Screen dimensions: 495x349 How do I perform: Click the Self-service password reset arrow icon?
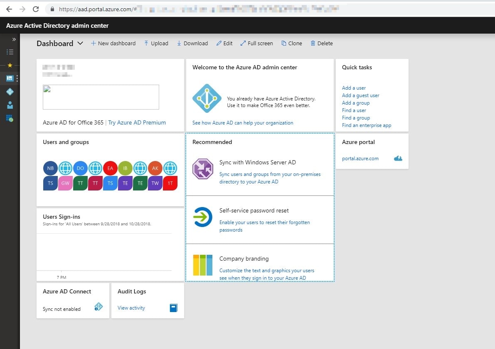(203, 217)
